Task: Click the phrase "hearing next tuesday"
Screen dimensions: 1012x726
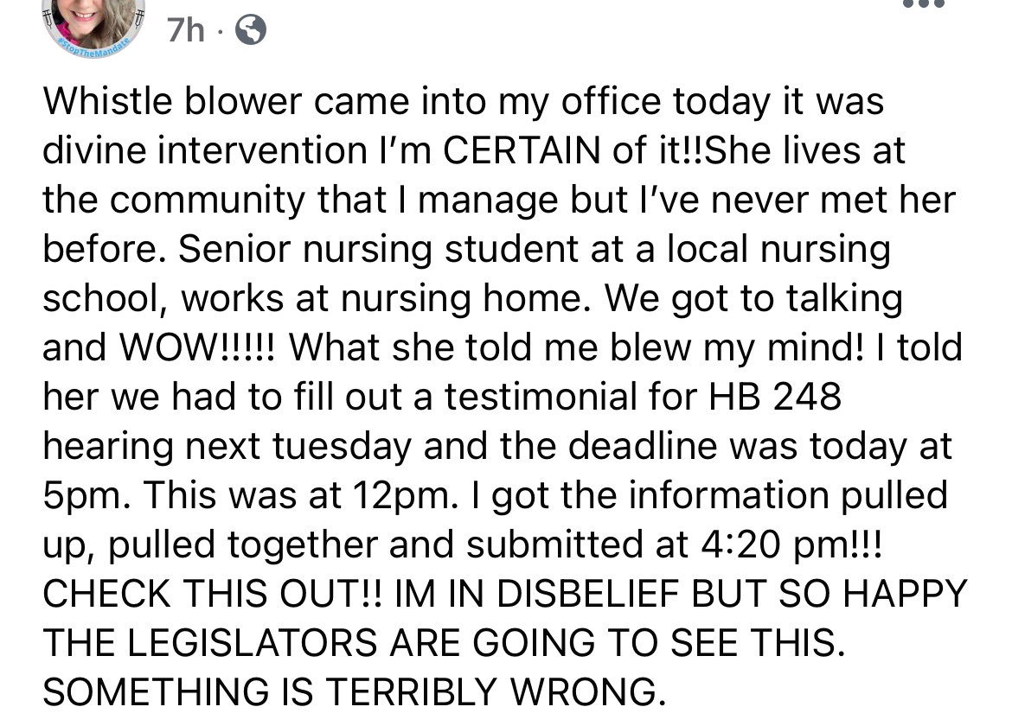Action: click(227, 446)
